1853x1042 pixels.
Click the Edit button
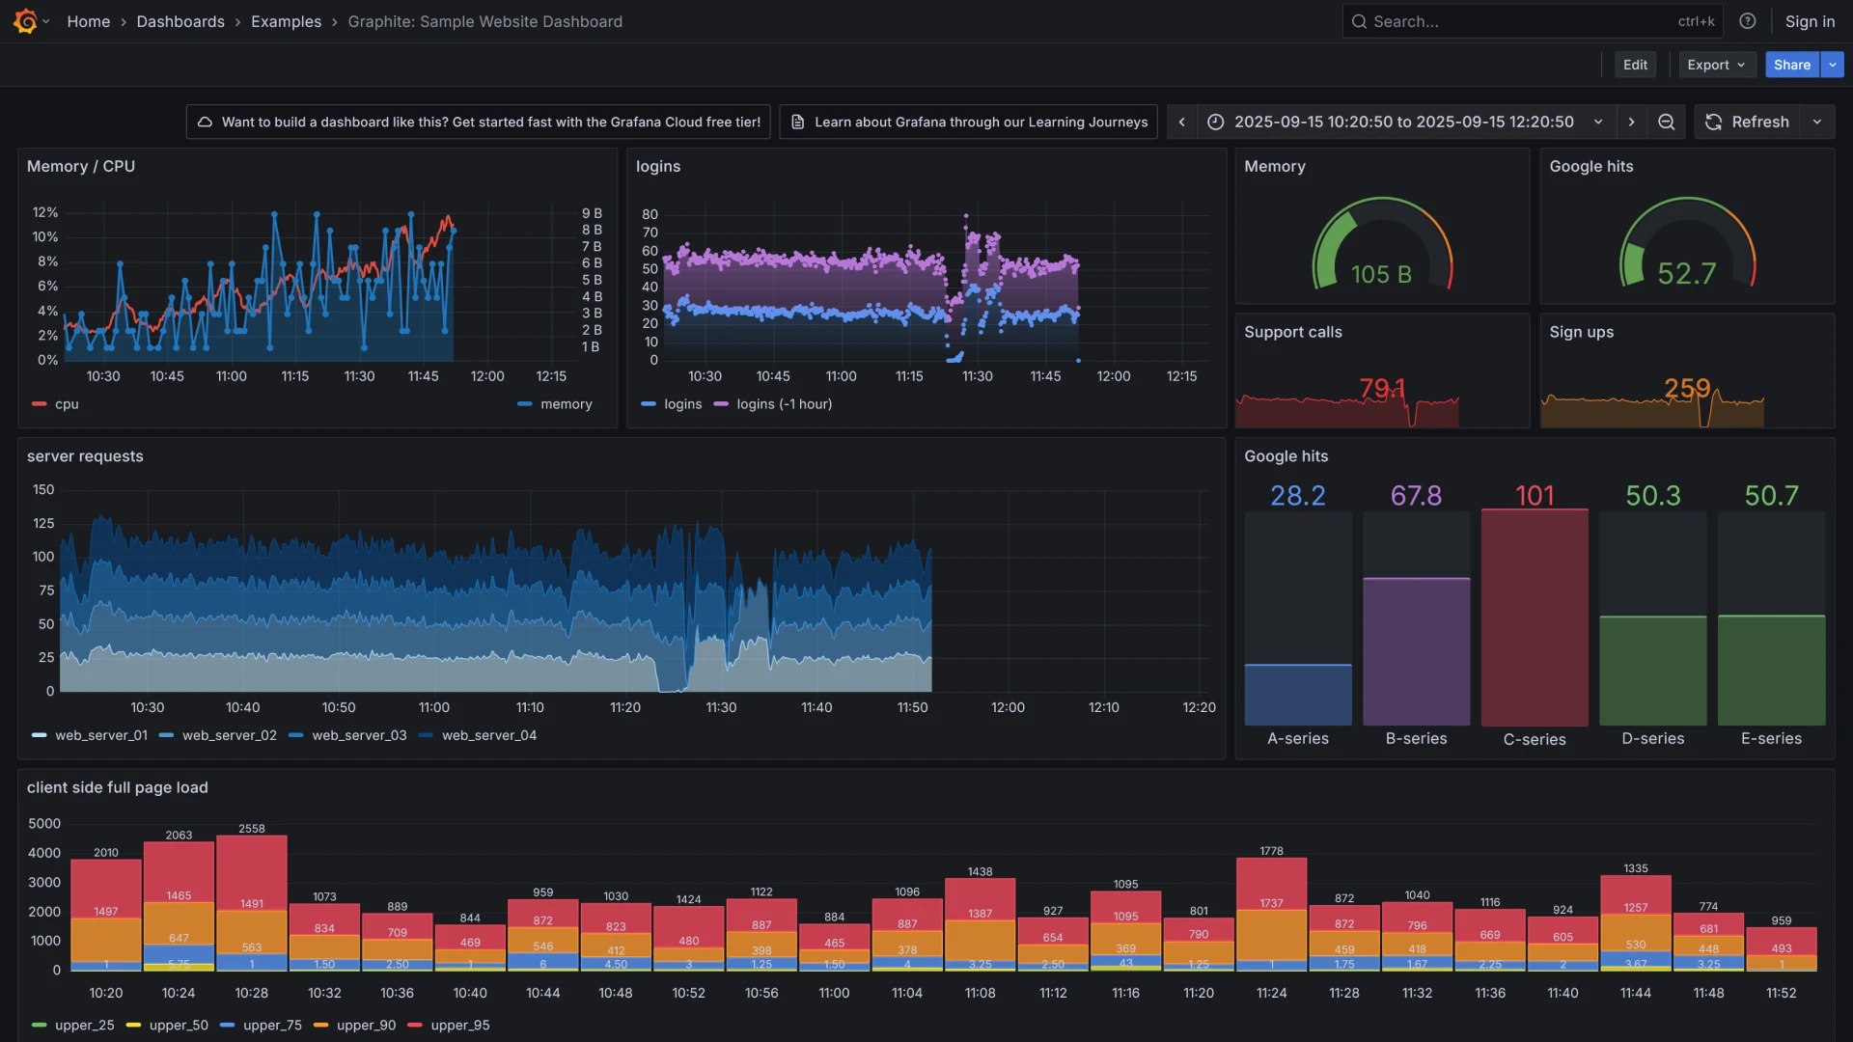pyautogui.click(x=1635, y=65)
